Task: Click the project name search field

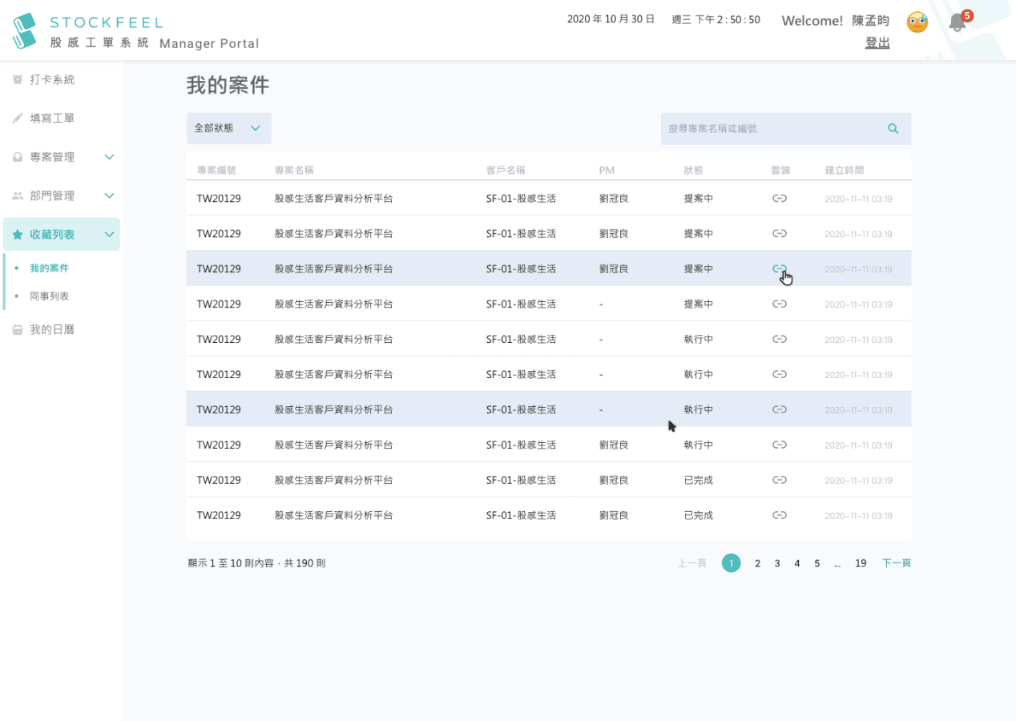Action: click(x=769, y=129)
